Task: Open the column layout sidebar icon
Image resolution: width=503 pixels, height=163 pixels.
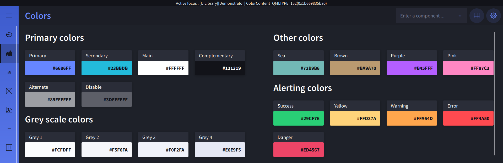Action: (x=9, y=148)
